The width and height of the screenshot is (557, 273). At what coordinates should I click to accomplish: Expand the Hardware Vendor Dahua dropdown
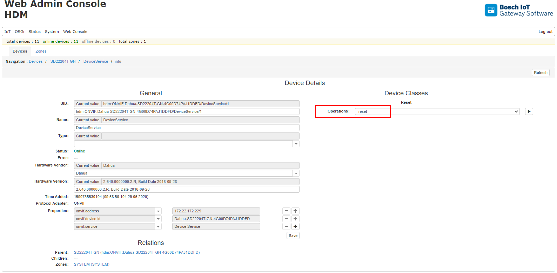point(296,173)
